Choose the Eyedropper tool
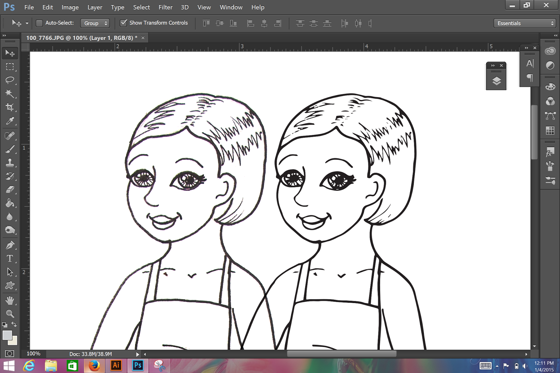The image size is (560, 373). [9, 121]
